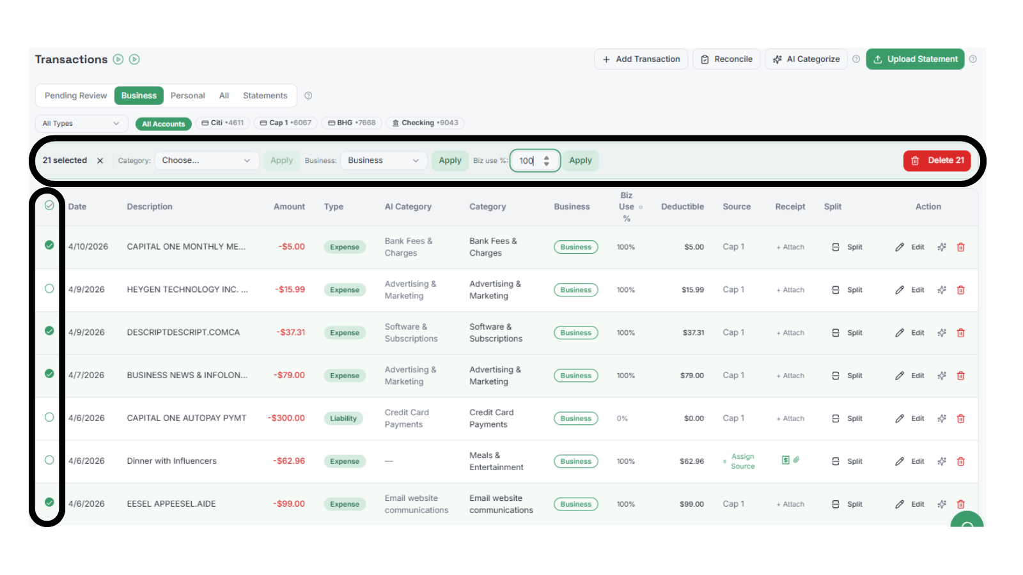Image resolution: width=1023 pixels, height=575 pixels.
Task: Click the Amount column header
Action: tap(289, 207)
